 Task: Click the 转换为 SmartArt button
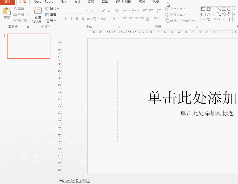click(x=181, y=21)
